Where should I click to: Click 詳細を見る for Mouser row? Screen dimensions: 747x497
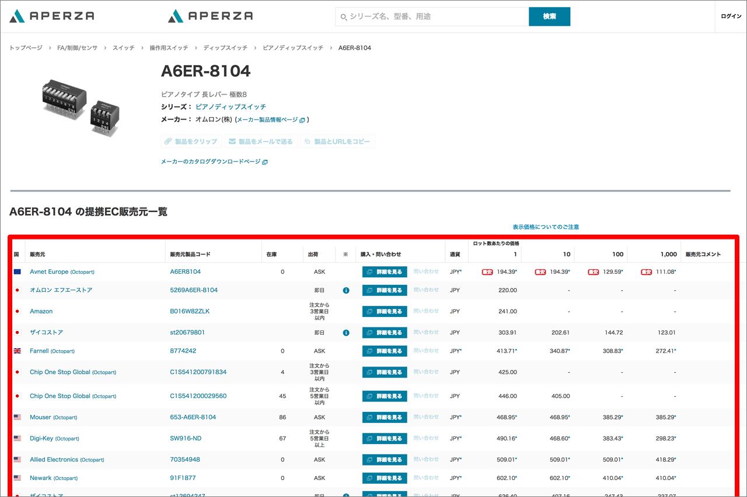point(385,417)
